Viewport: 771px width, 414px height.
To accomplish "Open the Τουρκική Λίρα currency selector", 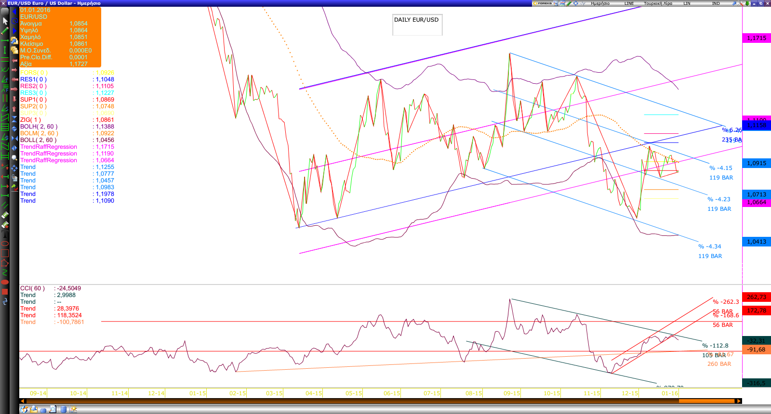I will coord(658,3).
